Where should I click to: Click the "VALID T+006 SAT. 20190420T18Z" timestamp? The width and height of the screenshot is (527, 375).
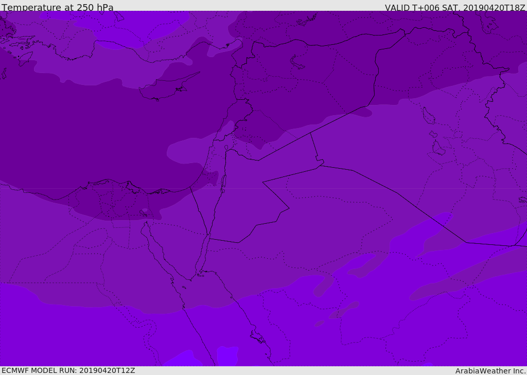(x=455, y=7)
